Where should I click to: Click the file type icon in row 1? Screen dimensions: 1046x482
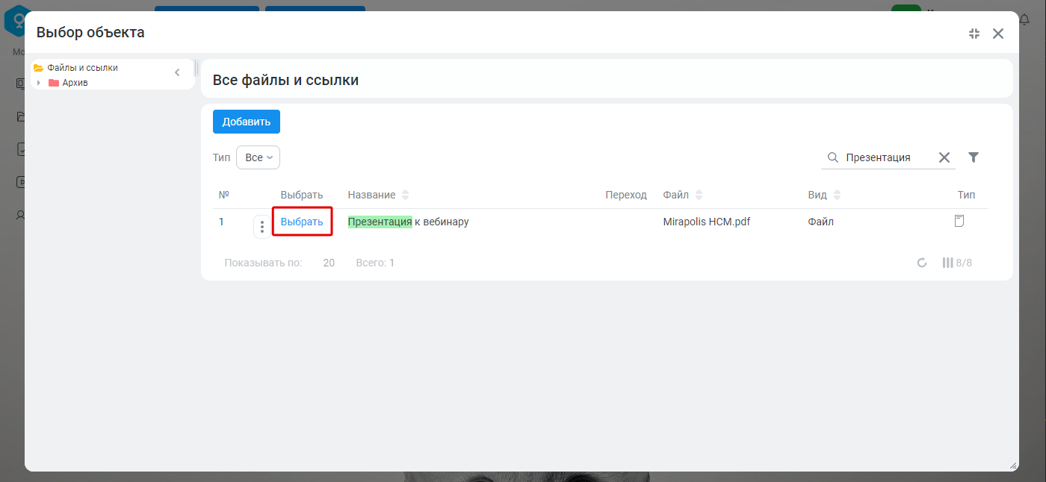click(959, 221)
